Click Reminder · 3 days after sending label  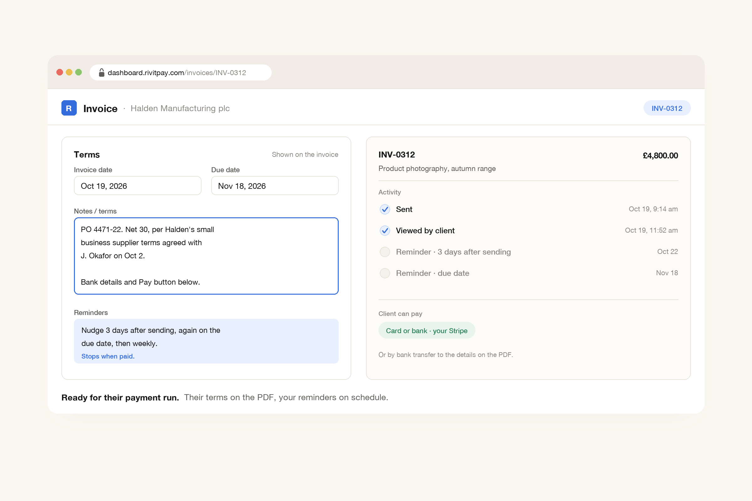point(453,252)
